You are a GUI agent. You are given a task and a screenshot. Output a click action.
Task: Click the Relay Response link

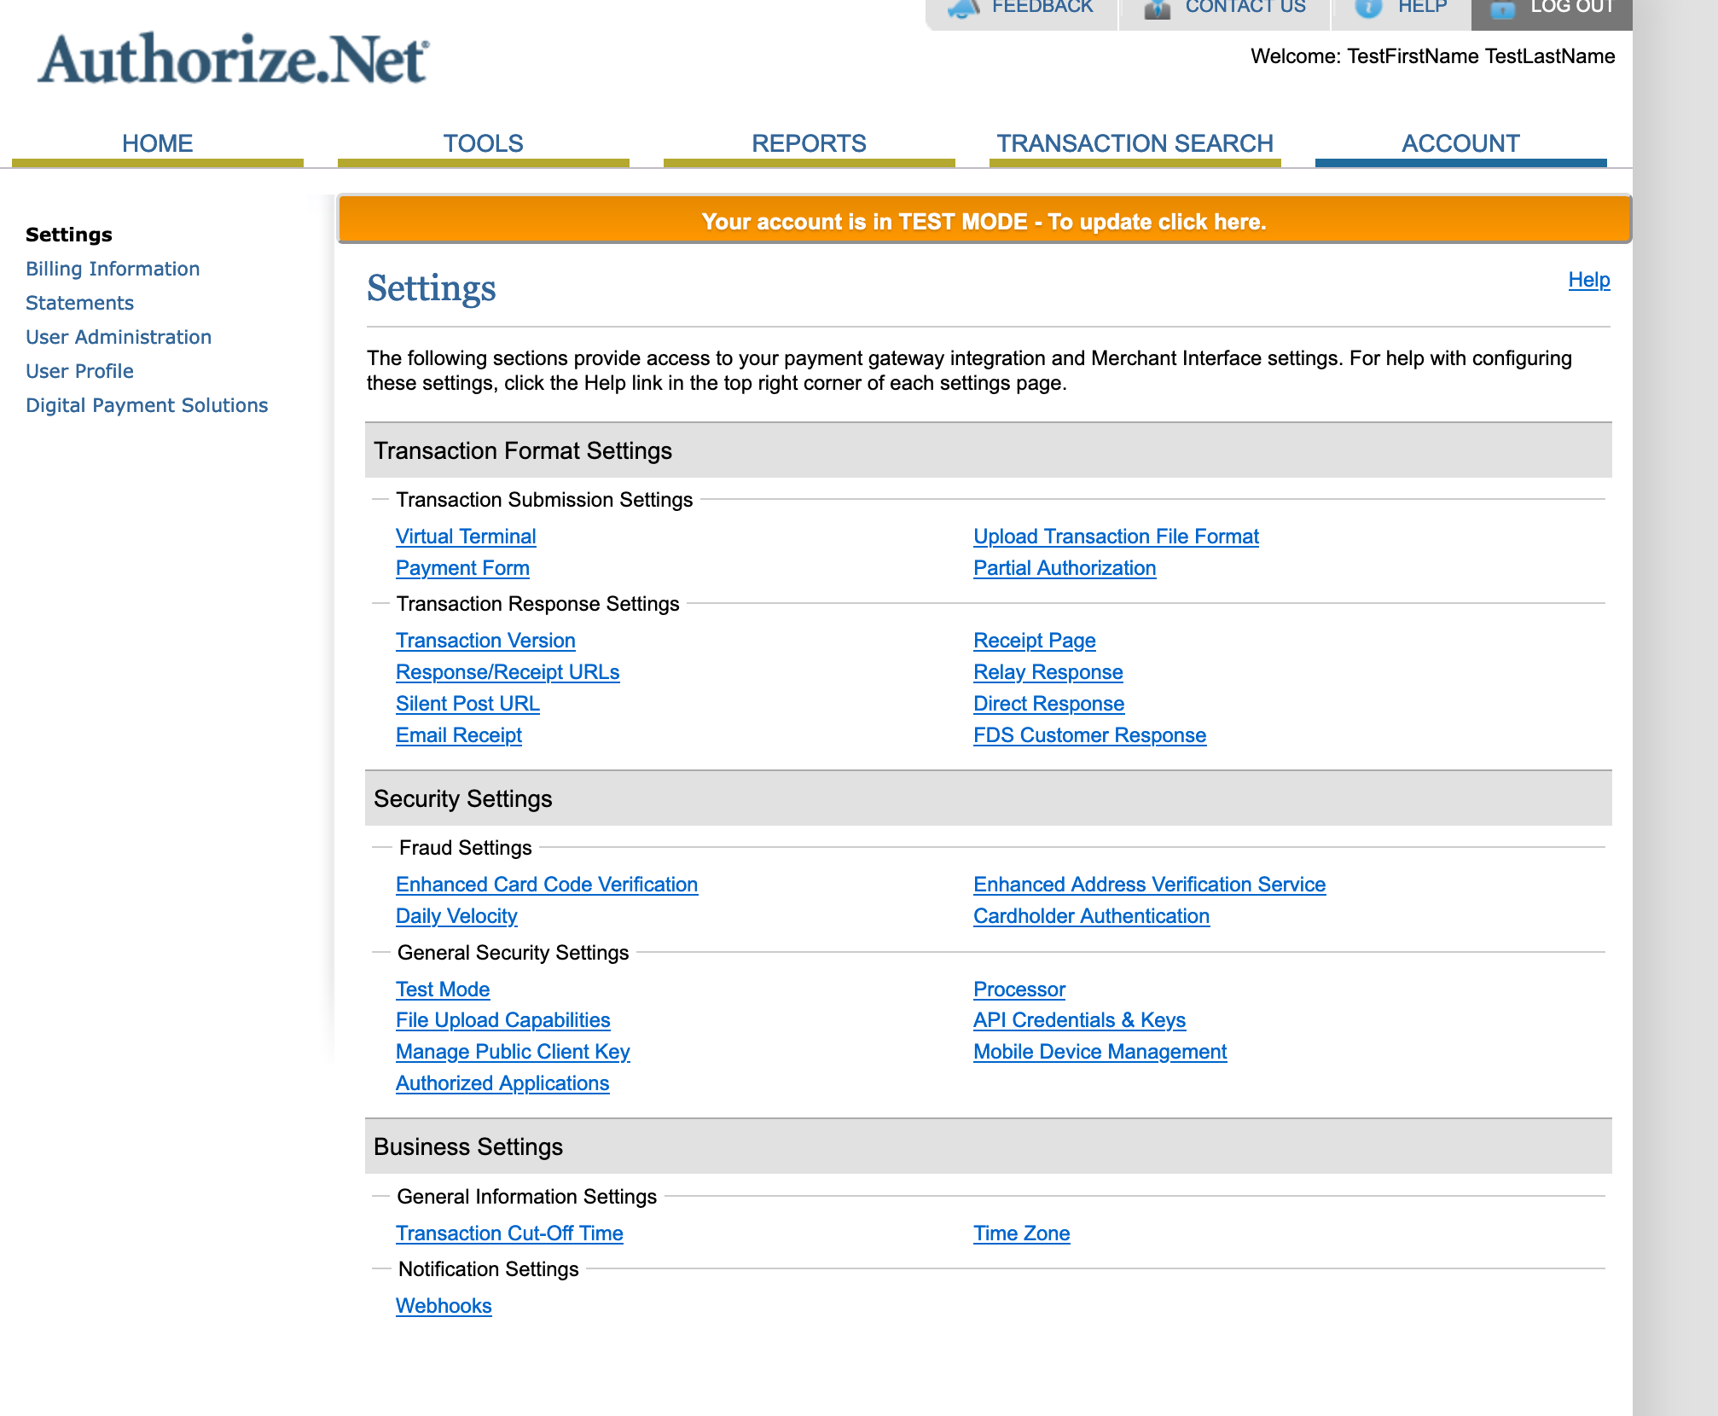tap(1048, 672)
